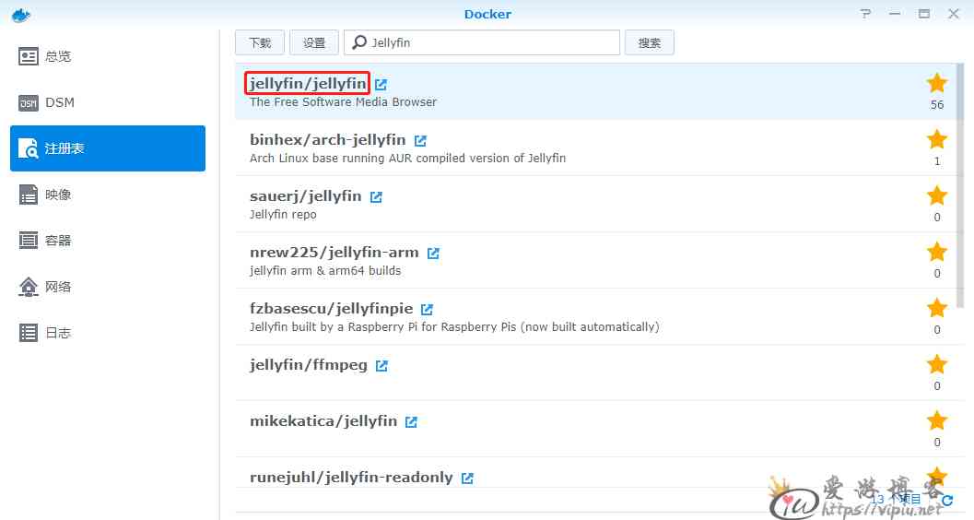Select the mikekatica/jellyfin image row
Screen dimensions: 974x520
[596, 429]
